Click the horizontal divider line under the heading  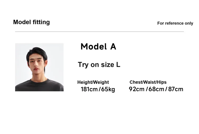[x=99, y=32]
